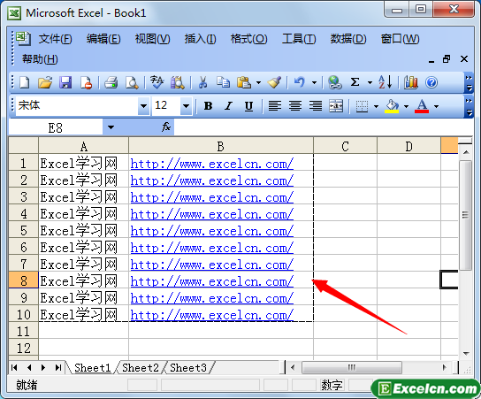Follow the hyperlink in row 5
The width and height of the screenshot is (481, 399).
point(211,231)
